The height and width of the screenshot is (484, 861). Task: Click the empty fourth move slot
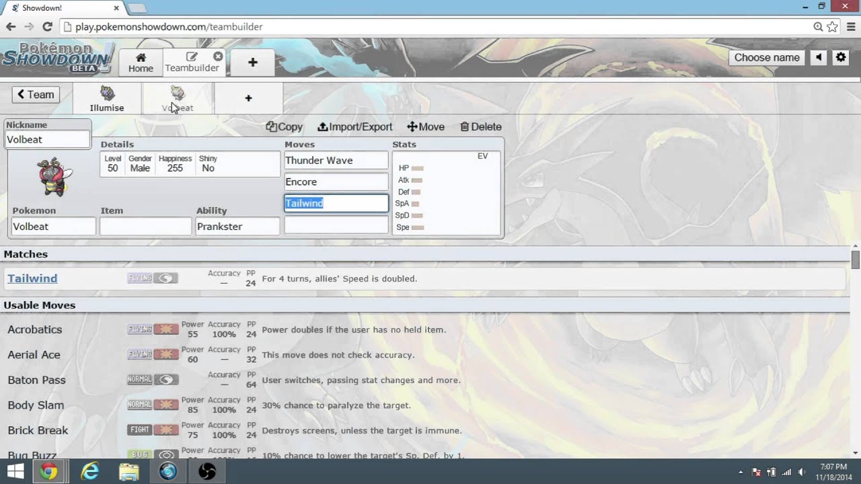336,225
